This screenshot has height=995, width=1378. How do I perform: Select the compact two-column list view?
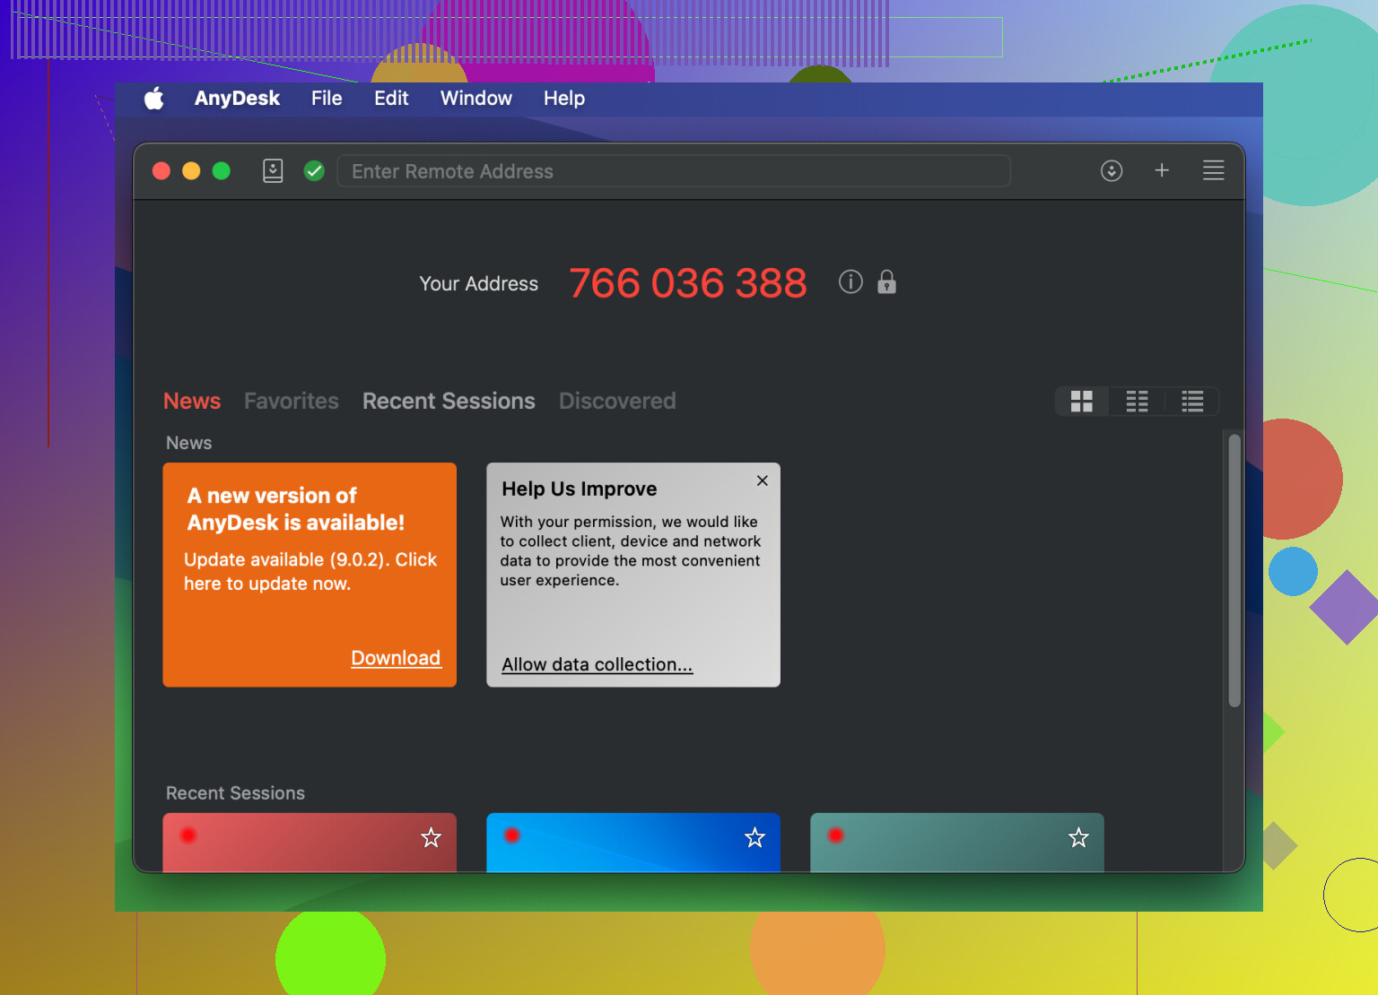click(1137, 402)
